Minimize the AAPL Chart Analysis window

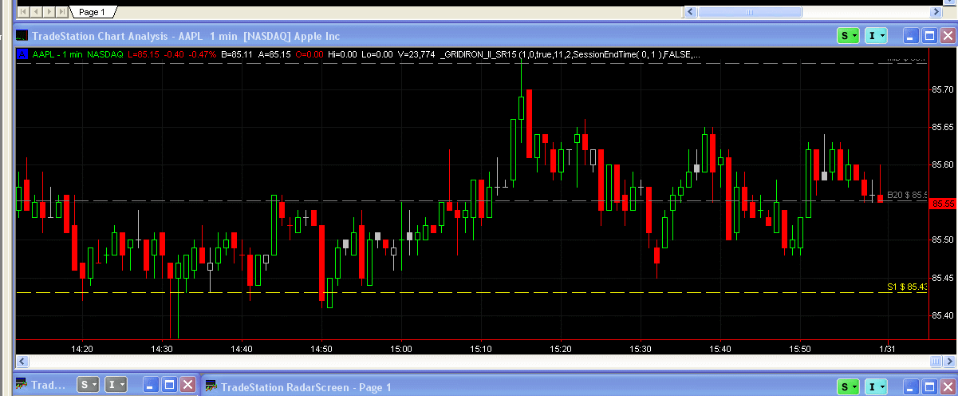tap(911, 36)
